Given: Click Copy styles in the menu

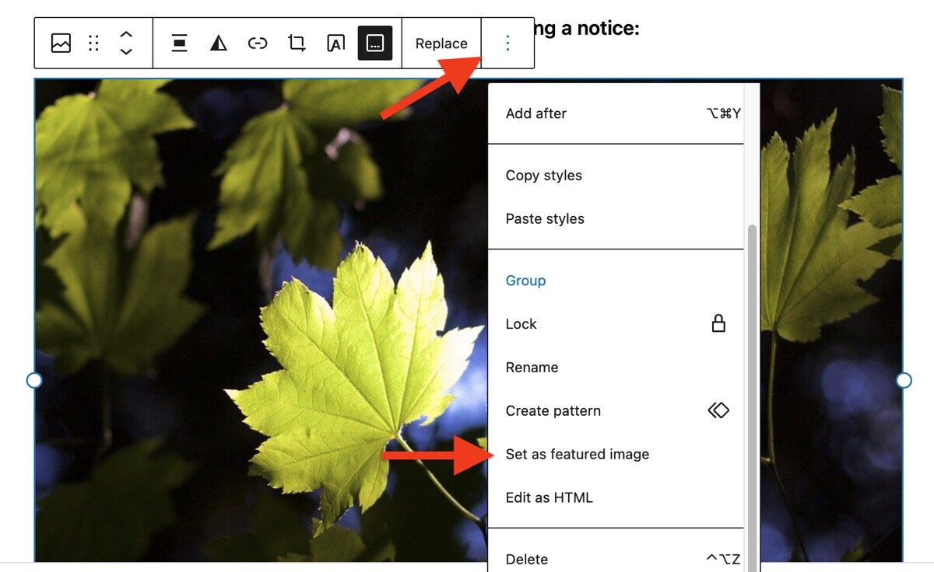Looking at the screenshot, I should click(544, 175).
